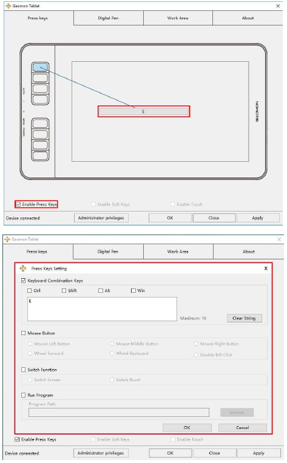
Task: Open About tab above the Press Keys Setting dialog
Action: coord(249,251)
